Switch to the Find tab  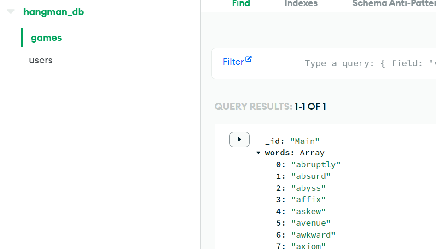tap(241, 4)
